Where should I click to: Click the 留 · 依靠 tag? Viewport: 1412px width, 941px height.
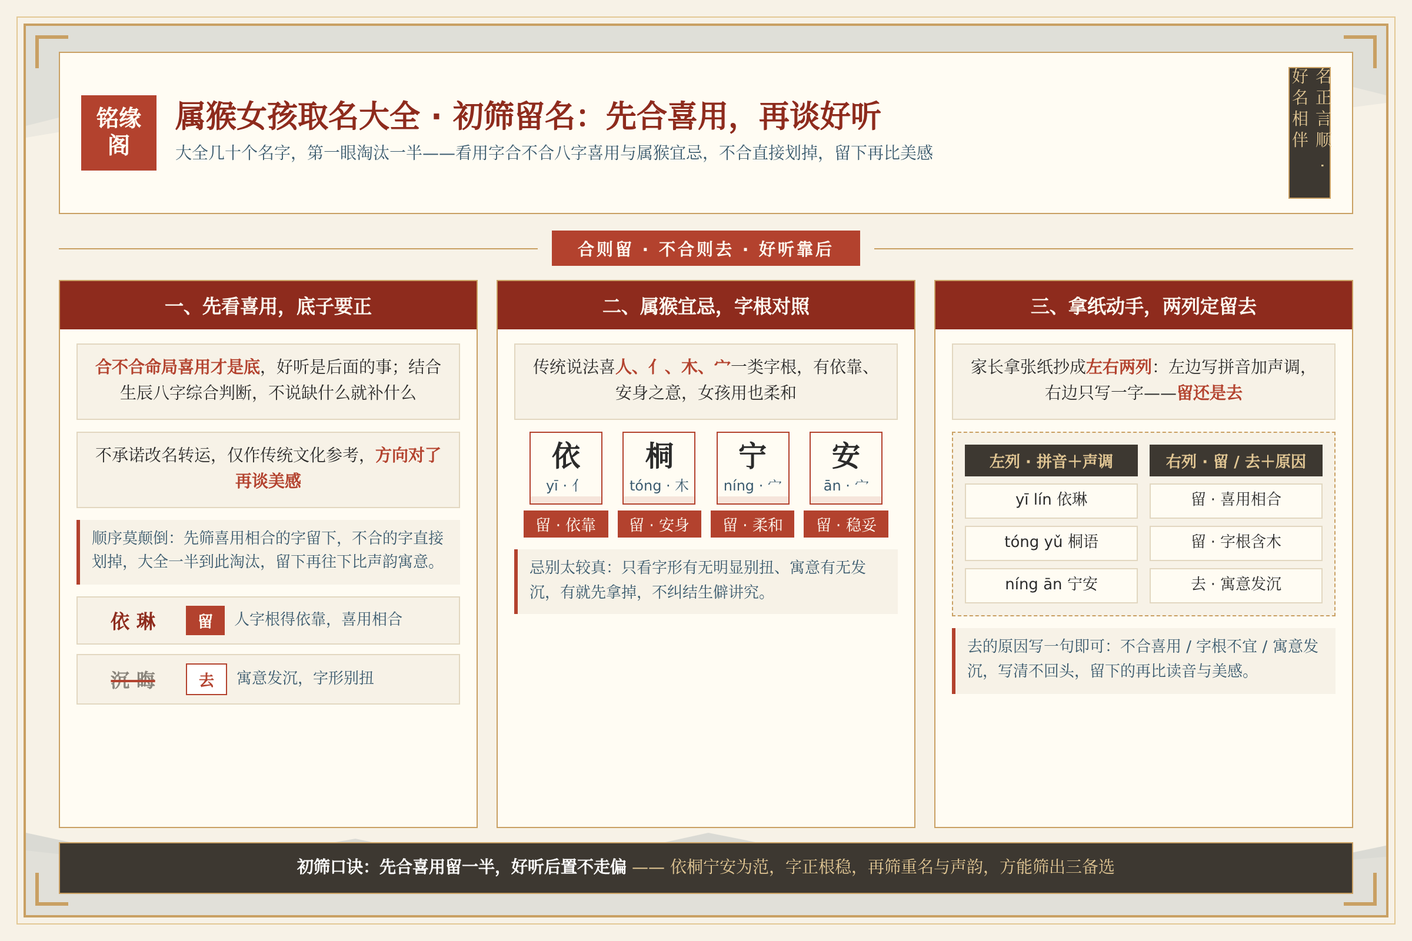[565, 525]
